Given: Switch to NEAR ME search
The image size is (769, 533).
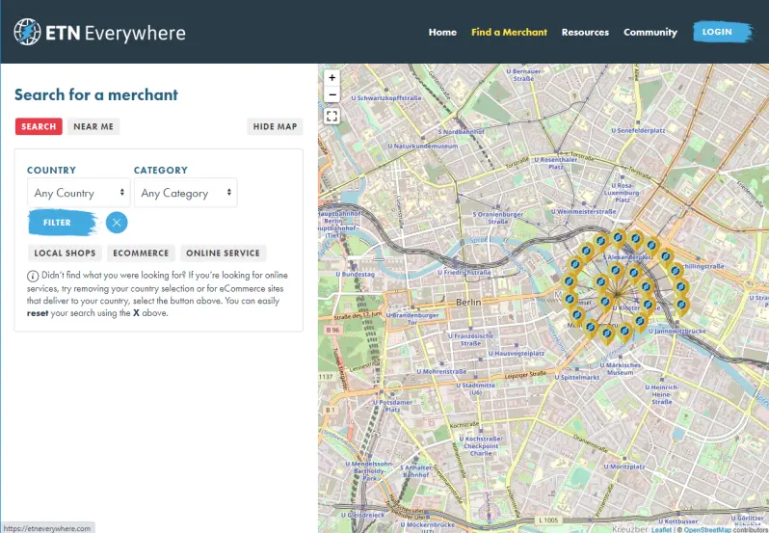Looking at the screenshot, I should click(93, 126).
